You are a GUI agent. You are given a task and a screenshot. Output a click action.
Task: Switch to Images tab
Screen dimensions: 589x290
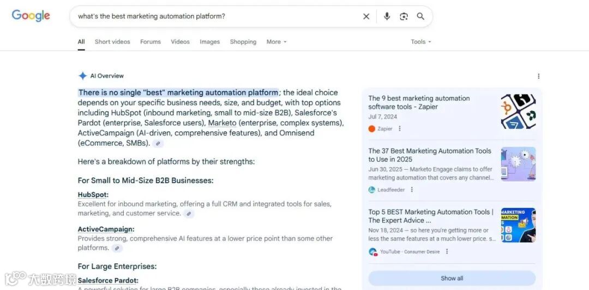tap(209, 41)
